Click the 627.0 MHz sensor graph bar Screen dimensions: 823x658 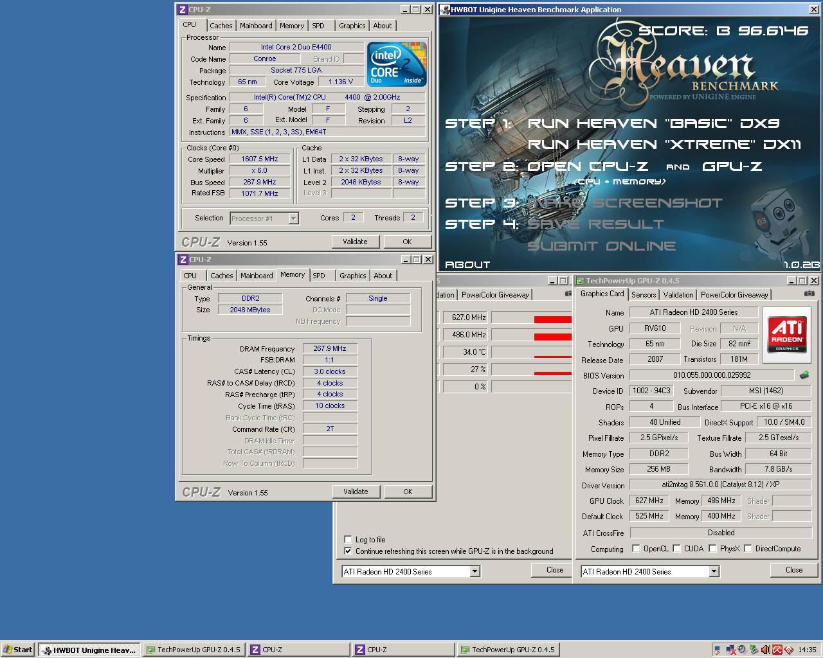click(x=532, y=317)
